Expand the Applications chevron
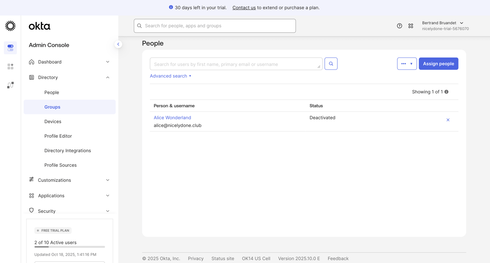Screen dimensions: 490x263 108,195
